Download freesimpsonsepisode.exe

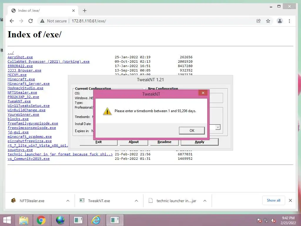(x=32, y=128)
